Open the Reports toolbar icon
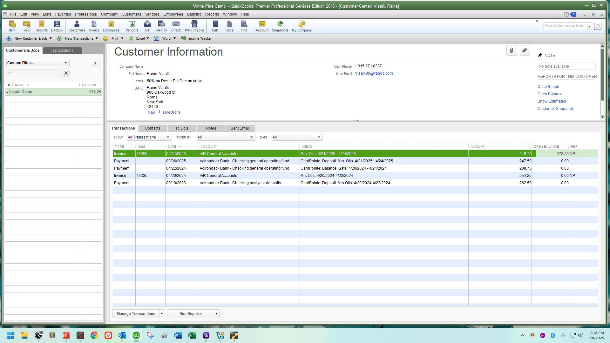Viewport: 610px width, 343px height. coord(41,26)
